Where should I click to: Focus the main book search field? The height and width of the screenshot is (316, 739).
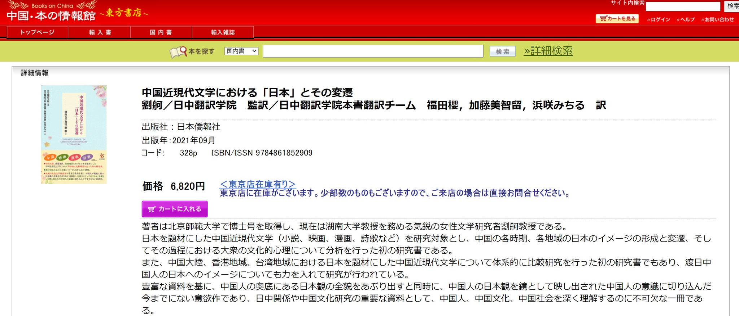point(373,51)
